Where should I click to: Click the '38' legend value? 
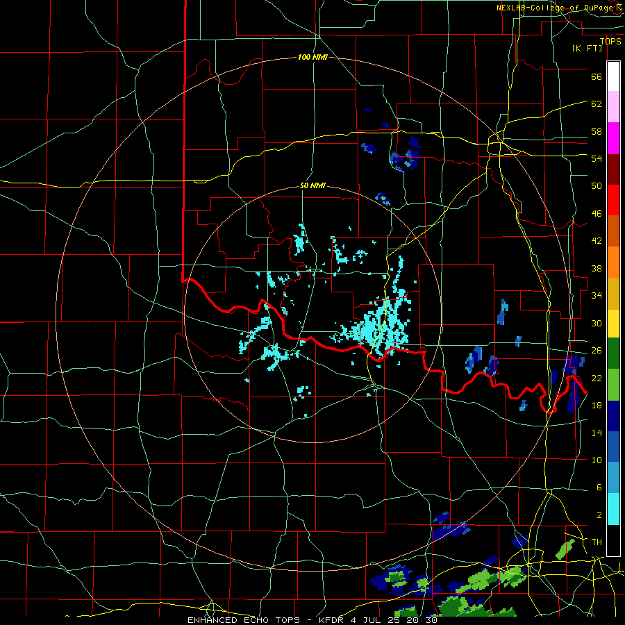(597, 268)
